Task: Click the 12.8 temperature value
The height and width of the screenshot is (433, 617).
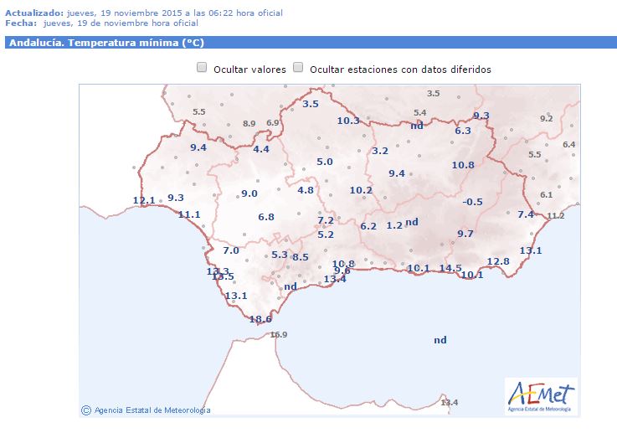Action: click(x=498, y=261)
